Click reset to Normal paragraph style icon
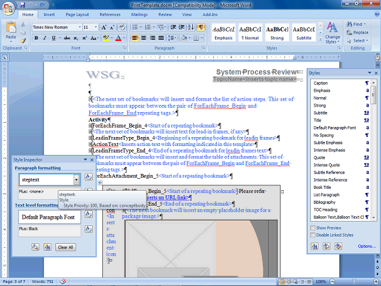Screen dimensions: 381x286 point(89,177)
